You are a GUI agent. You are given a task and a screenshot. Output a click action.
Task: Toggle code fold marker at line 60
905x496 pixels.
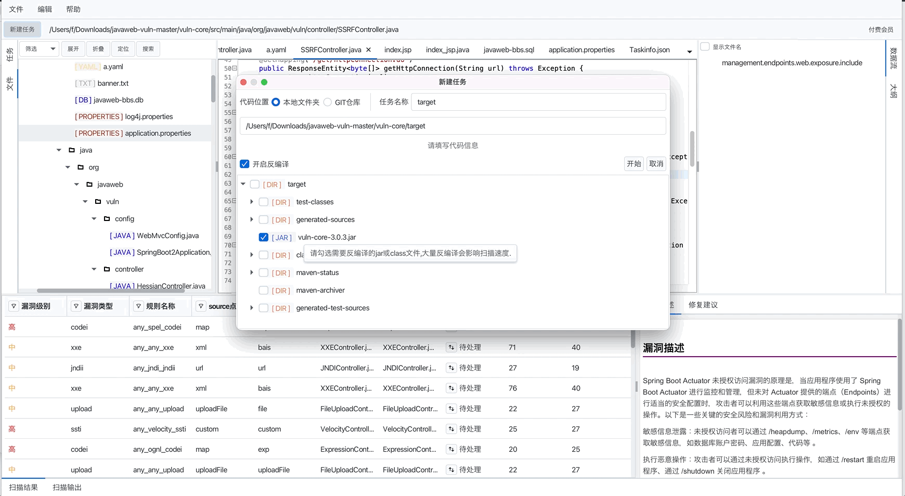[x=235, y=156]
